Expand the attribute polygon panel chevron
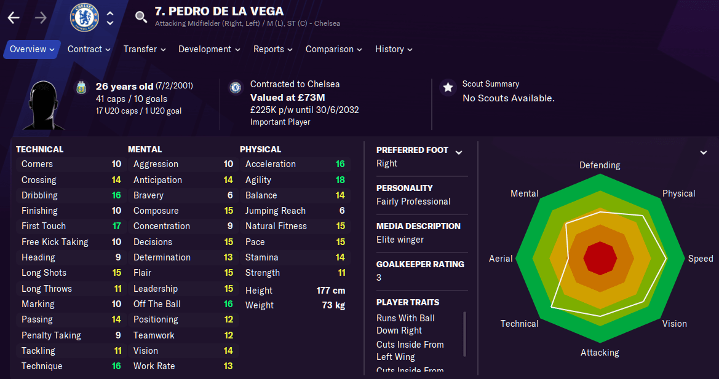 click(x=704, y=152)
